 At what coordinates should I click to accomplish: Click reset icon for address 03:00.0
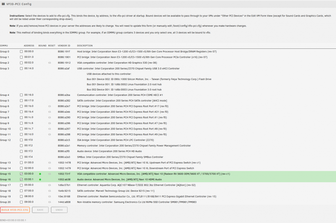49,174
